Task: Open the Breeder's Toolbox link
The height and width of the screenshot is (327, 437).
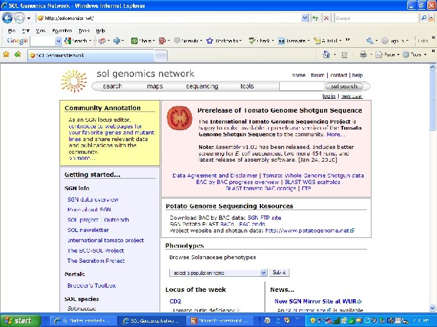Action: coord(92,286)
